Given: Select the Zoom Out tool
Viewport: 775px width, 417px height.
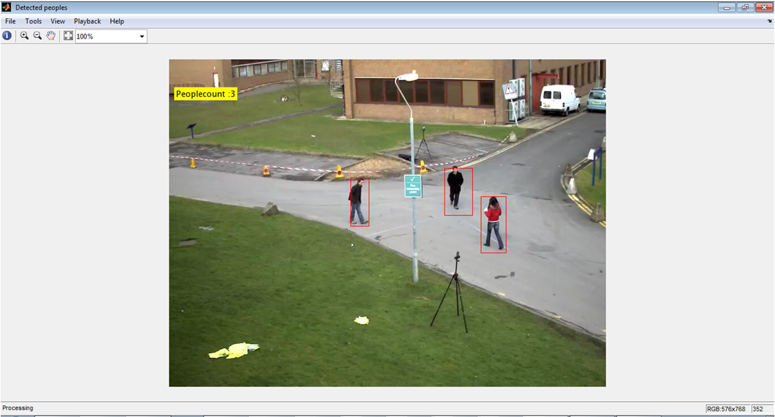Looking at the screenshot, I should [x=37, y=36].
